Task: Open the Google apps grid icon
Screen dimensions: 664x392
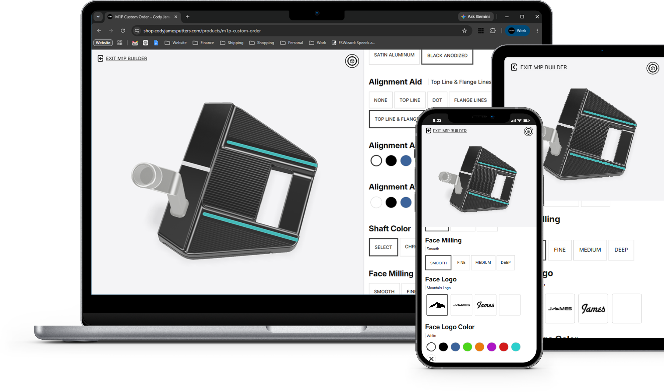Action: (481, 31)
